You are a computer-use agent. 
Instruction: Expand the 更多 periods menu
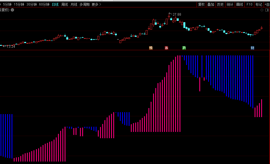pos(96,4)
